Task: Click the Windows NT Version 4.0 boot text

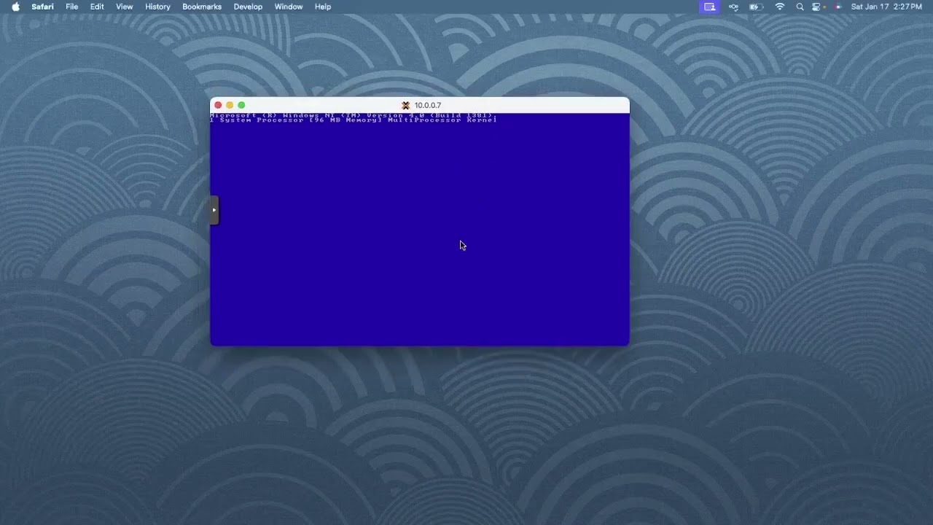Action: (354, 115)
